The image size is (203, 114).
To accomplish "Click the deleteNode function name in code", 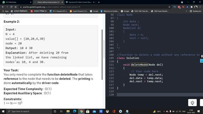I will coord(139,65).
